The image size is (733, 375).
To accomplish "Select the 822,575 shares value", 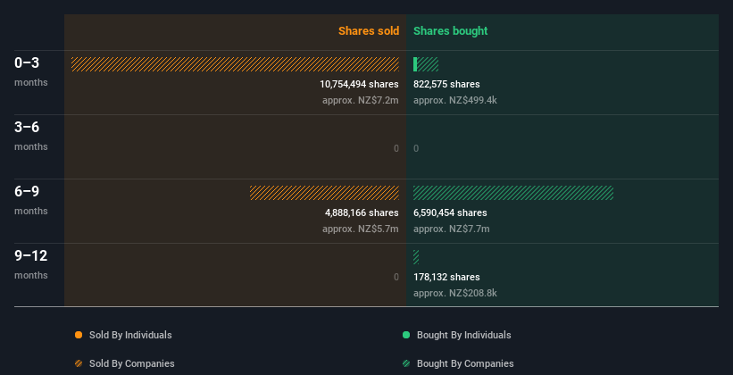I will 446,84.
